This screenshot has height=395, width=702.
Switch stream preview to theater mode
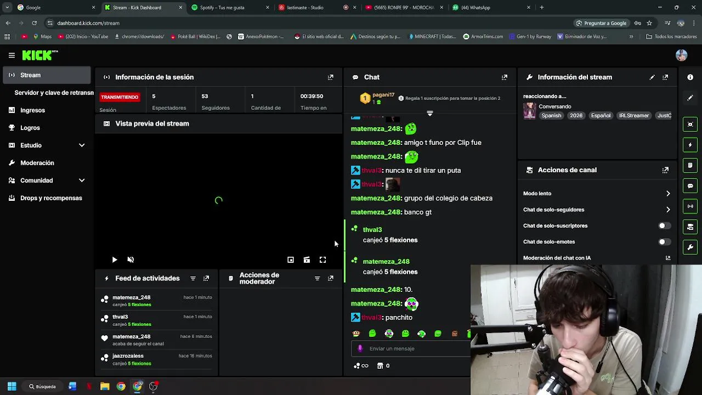[307, 259]
